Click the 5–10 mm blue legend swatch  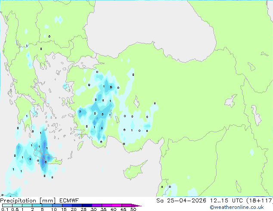48,205
